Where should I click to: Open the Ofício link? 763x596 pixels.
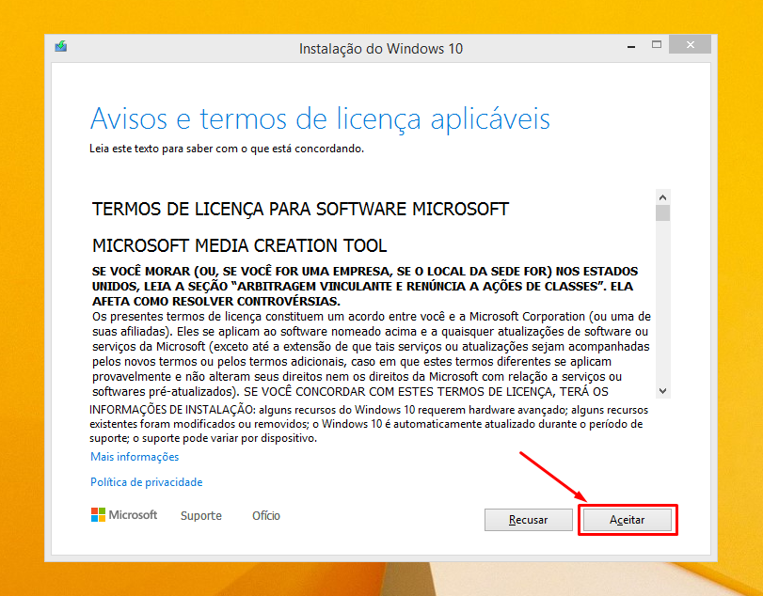(x=266, y=515)
